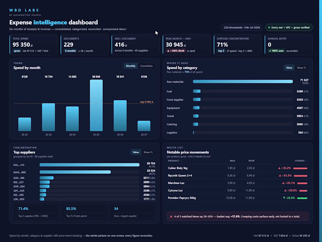This screenshot has width=322, height=242.
Task: Open the Pomidor Papryczka 500g row
Action: click(237, 198)
